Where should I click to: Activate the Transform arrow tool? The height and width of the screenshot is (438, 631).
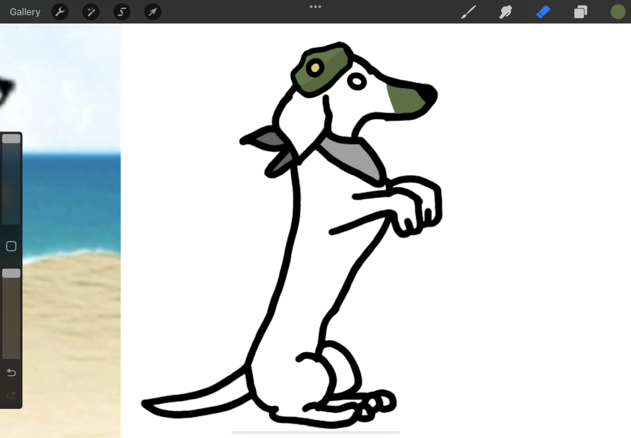point(153,12)
